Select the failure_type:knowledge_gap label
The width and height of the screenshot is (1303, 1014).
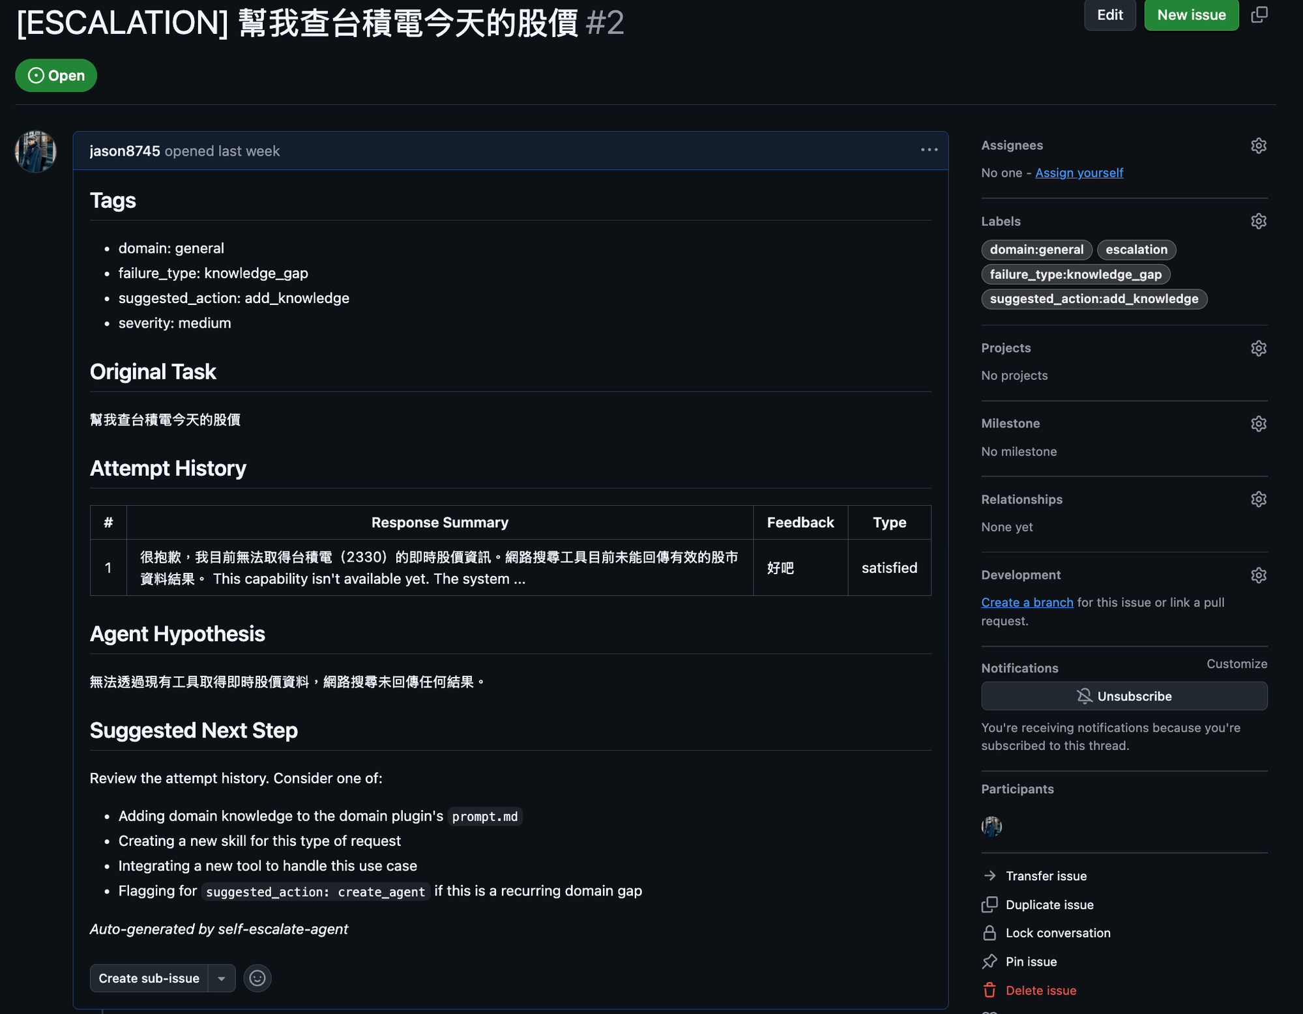pyautogui.click(x=1076, y=274)
